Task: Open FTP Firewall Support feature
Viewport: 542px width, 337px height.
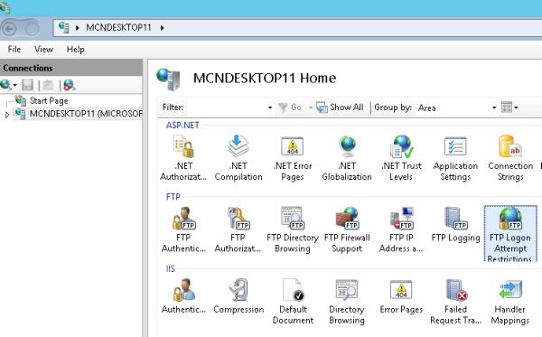Action: click(347, 229)
